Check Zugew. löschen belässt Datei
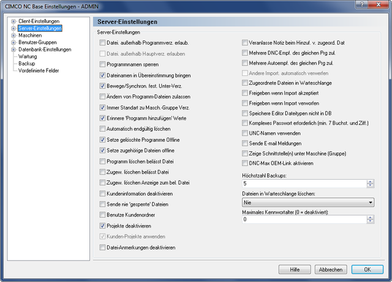Screen dimensions: 392x282 coord(102,172)
